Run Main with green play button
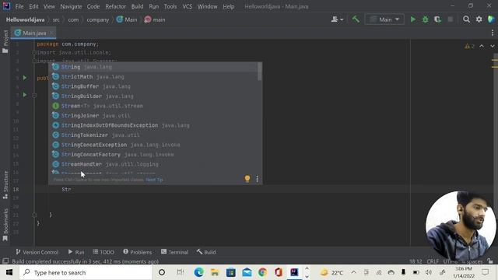This screenshot has height=280, width=498. click(x=413, y=19)
